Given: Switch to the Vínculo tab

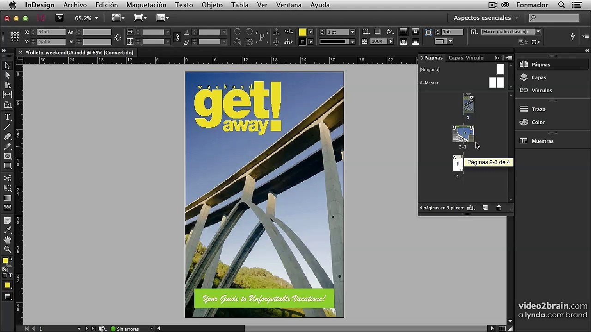Looking at the screenshot, I should click(475, 58).
